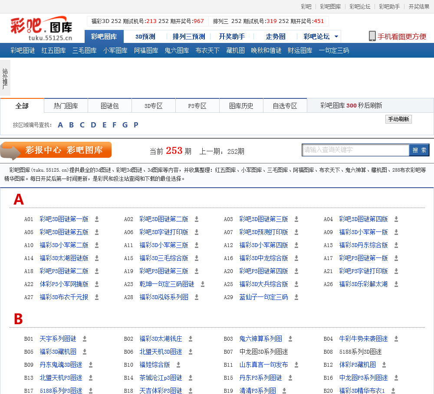Jump to region letter P

click(136, 125)
